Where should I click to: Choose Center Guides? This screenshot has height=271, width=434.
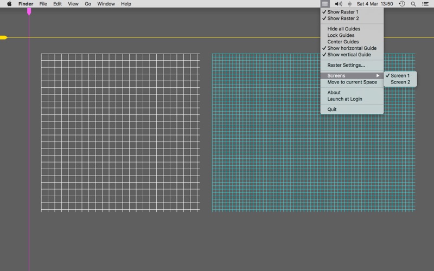[x=352, y=42]
